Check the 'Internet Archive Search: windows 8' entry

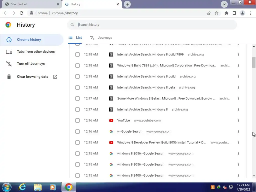point(77,109)
